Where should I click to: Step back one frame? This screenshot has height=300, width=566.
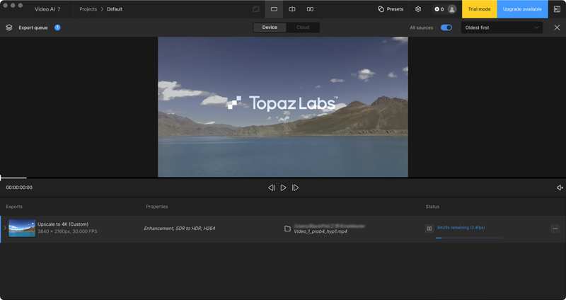tap(272, 187)
